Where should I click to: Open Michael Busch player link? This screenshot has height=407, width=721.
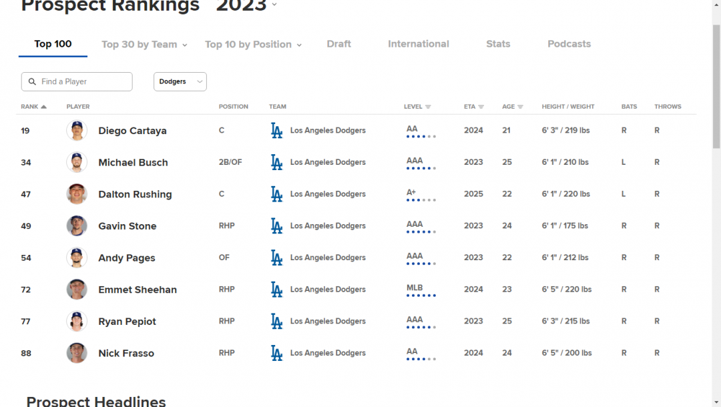coord(134,163)
